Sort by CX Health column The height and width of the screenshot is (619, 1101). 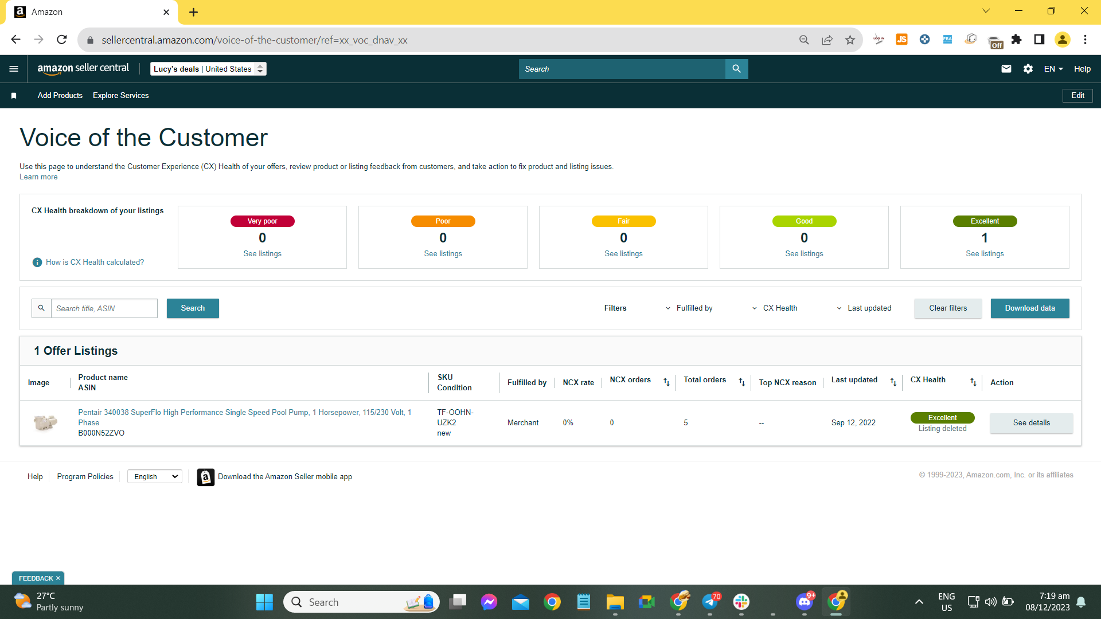[973, 382]
